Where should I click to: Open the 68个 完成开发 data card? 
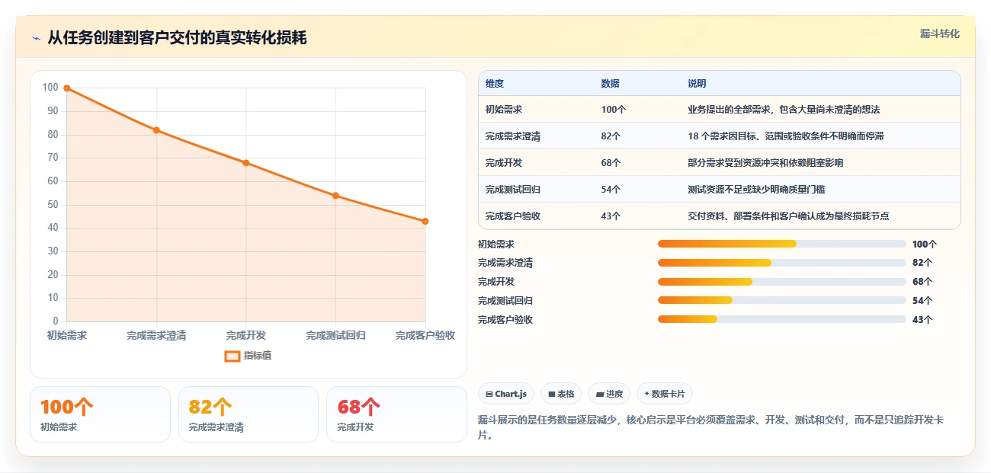pyautogui.click(x=396, y=414)
